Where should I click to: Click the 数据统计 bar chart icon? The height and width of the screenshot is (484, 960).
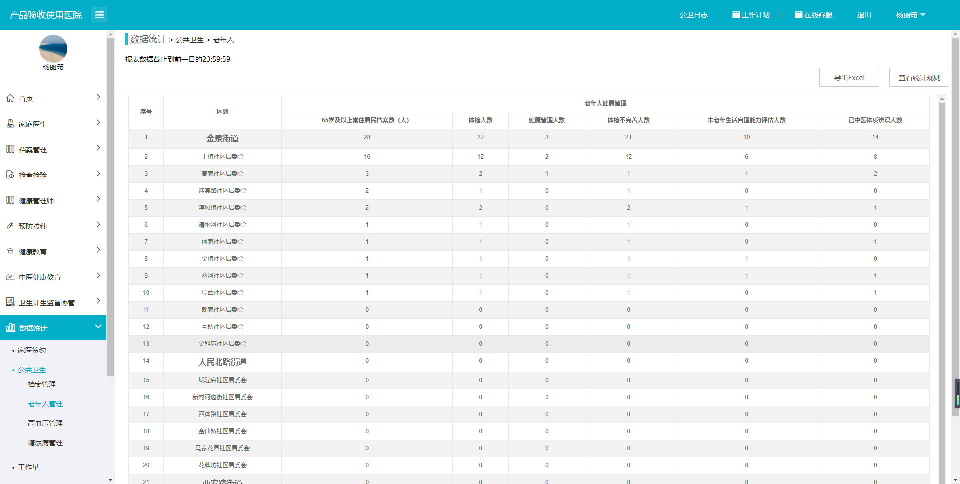pos(10,328)
